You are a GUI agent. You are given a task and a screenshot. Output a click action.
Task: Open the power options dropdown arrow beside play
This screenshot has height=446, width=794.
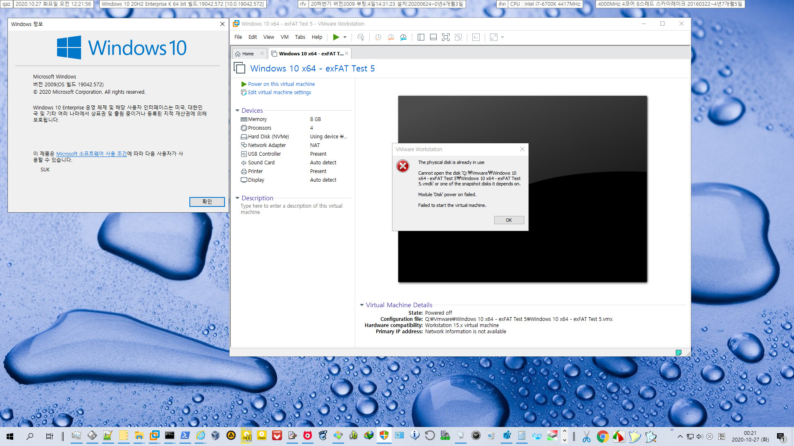(345, 37)
